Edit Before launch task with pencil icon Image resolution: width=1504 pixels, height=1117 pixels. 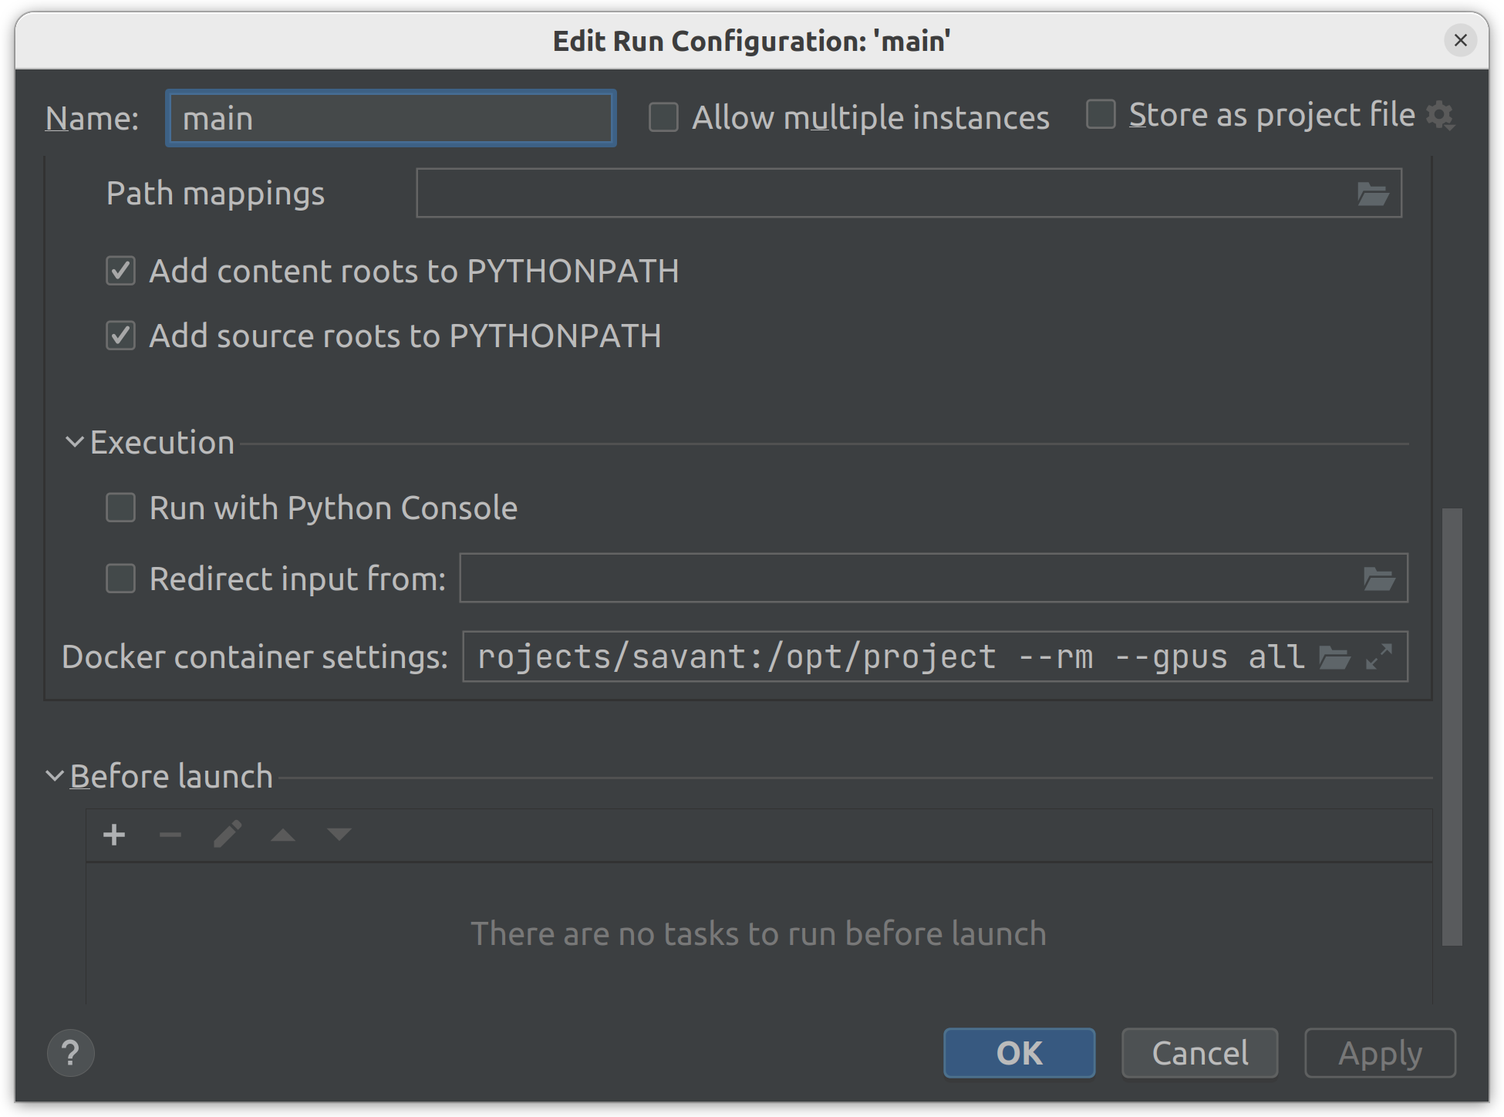(x=226, y=835)
